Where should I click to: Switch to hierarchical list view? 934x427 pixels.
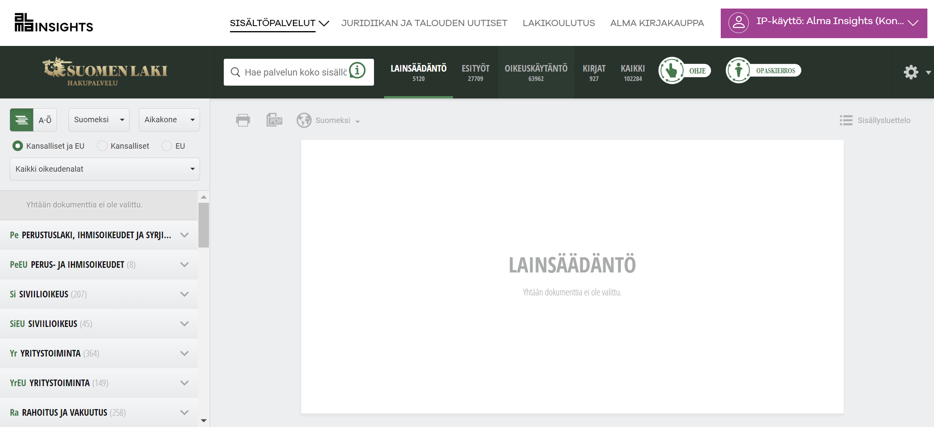coord(22,120)
